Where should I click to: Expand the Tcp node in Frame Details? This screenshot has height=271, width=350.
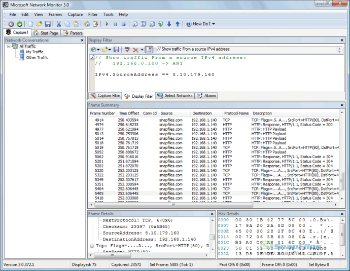pos(92,246)
